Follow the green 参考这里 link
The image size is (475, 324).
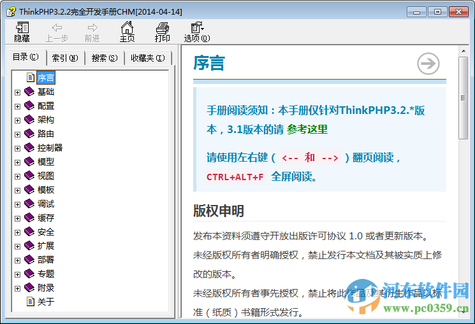(307, 129)
